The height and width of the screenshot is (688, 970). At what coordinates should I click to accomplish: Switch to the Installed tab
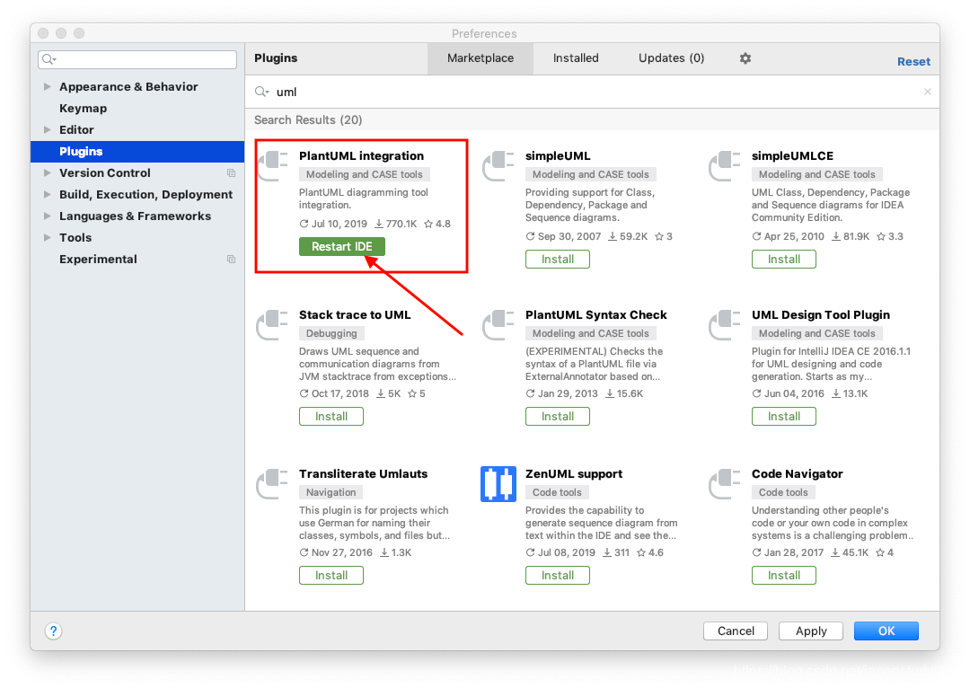[576, 57]
